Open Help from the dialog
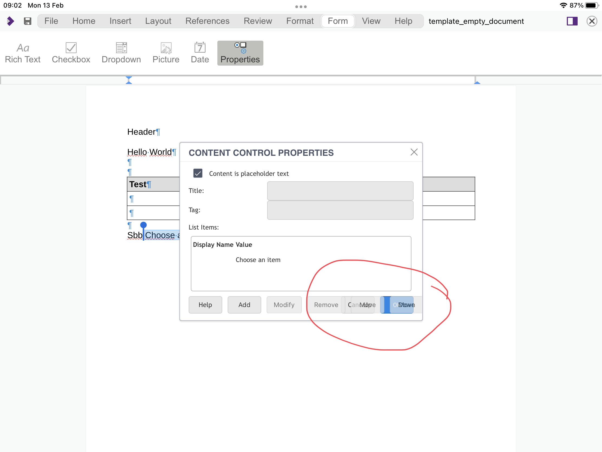 click(x=205, y=305)
